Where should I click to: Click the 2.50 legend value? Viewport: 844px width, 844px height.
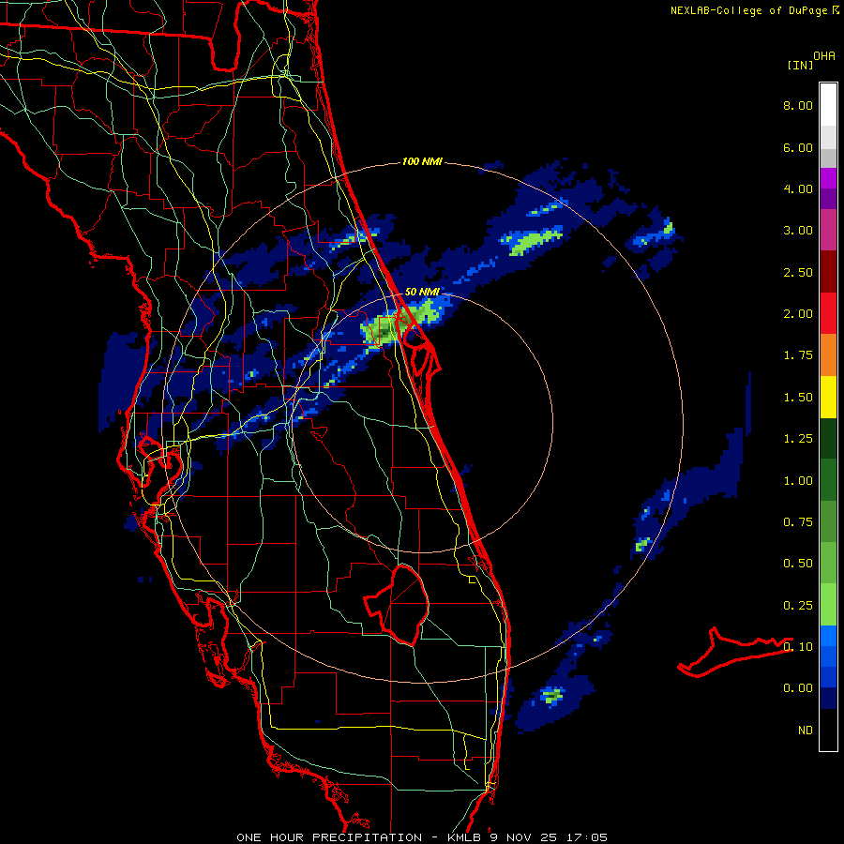(x=798, y=272)
